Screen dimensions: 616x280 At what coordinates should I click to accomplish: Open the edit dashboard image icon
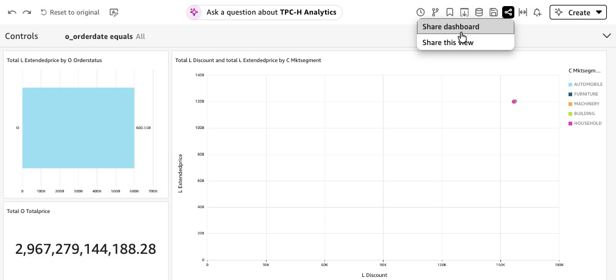pyautogui.click(x=114, y=12)
